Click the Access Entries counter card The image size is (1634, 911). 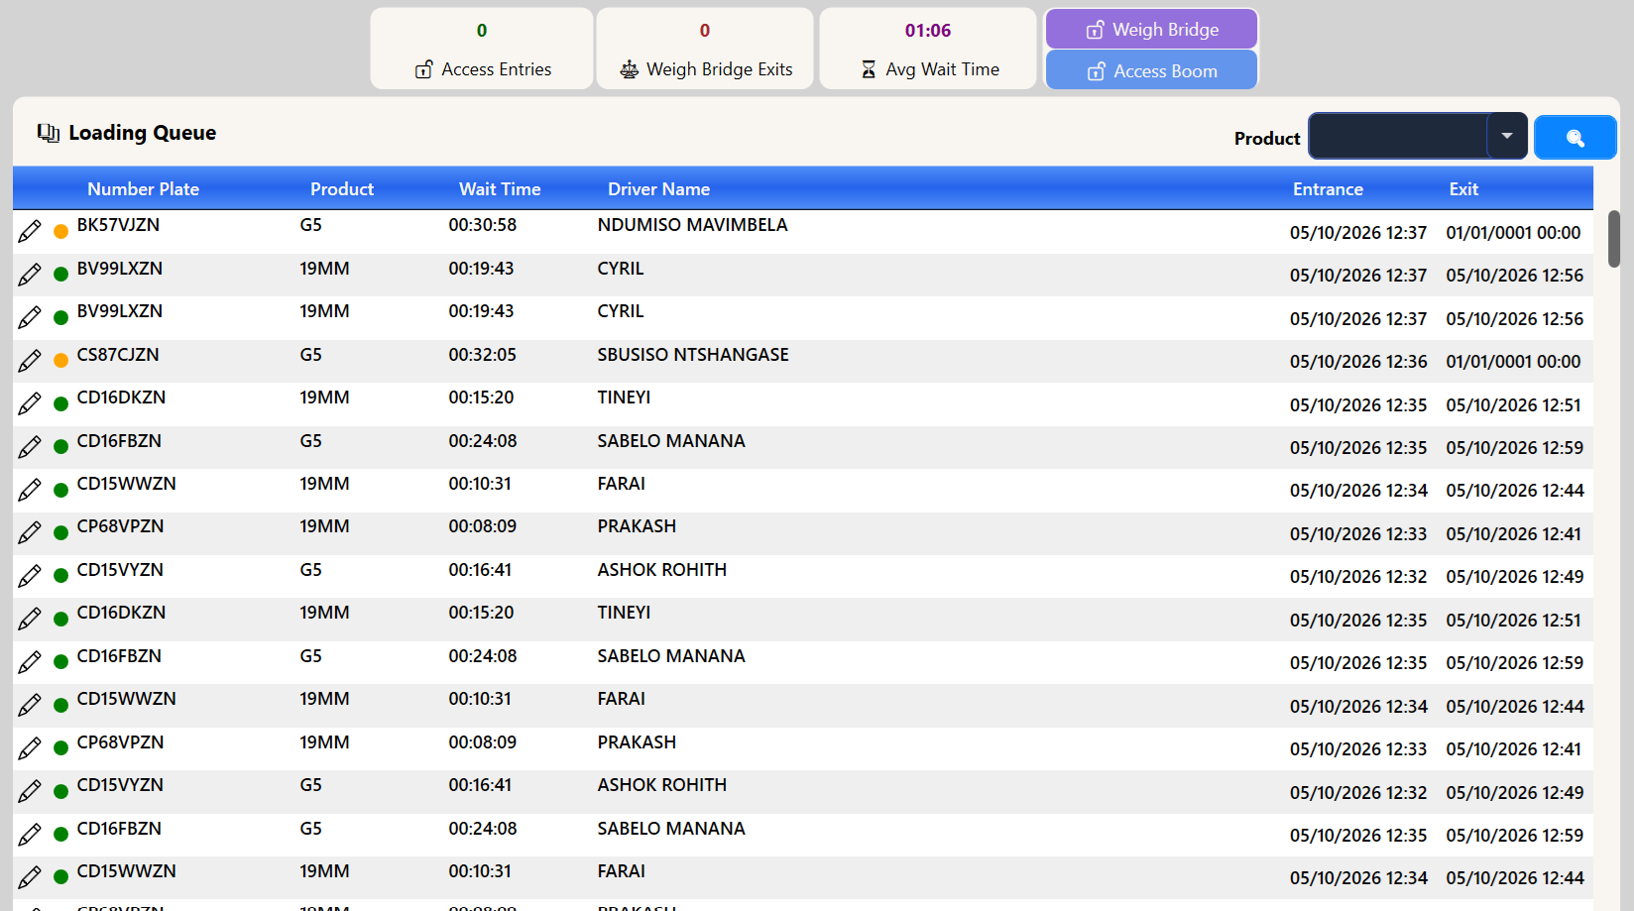click(482, 49)
